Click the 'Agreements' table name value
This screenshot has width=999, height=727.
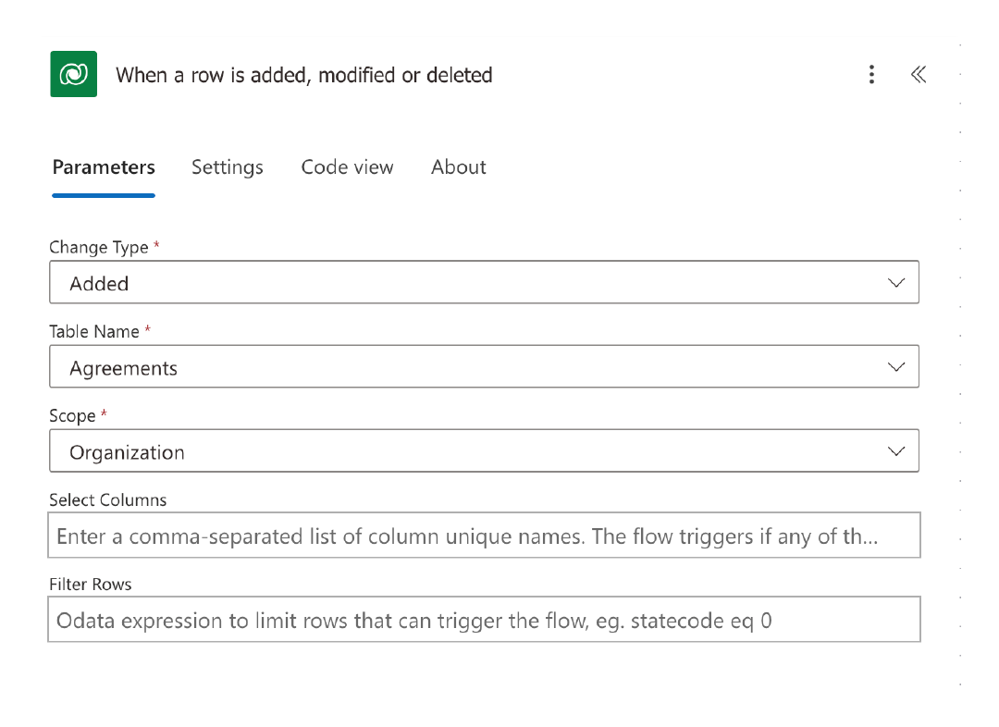click(x=124, y=368)
